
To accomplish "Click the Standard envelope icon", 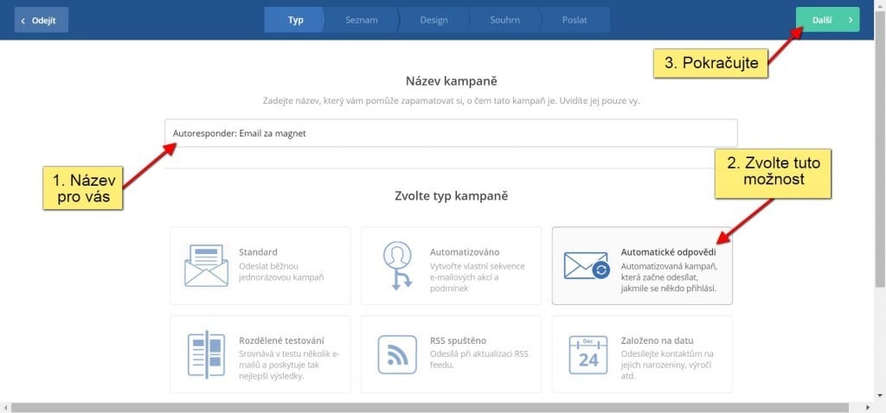I will pyautogui.click(x=206, y=265).
